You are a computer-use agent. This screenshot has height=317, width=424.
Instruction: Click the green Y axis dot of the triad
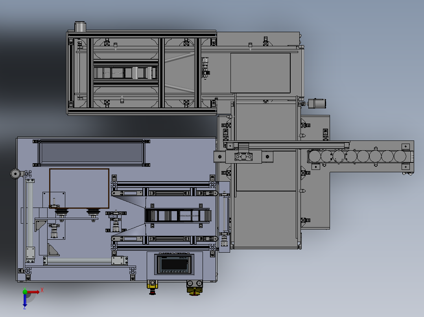coord(25,291)
